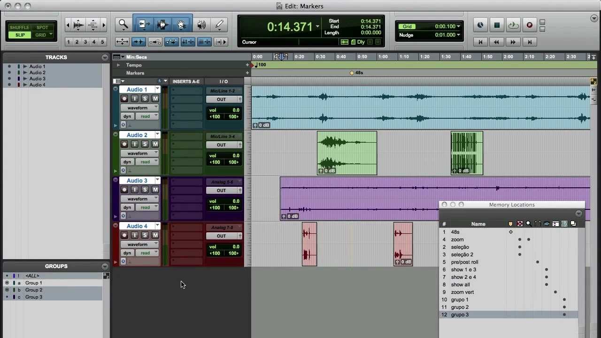This screenshot has width=601, height=338.
Task: Select Slip edit mode
Action: point(20,35)
